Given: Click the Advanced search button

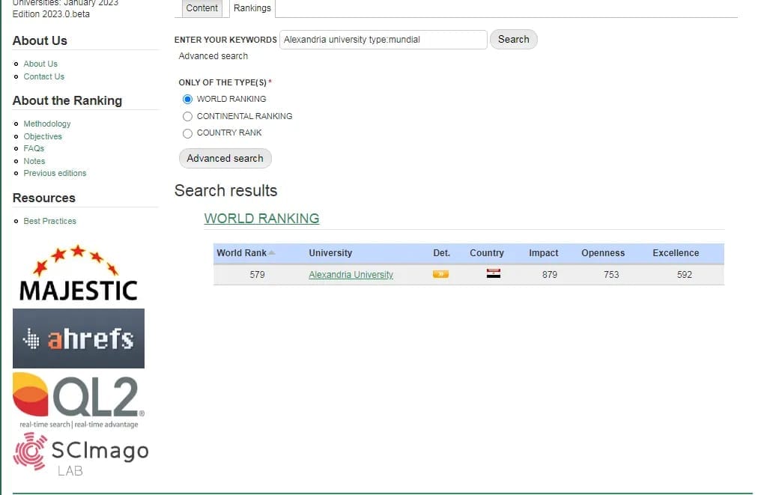Looking at the screenshot, I should click(x=225, y=159).
